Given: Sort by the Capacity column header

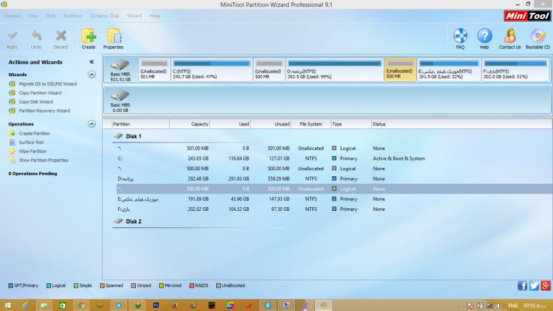Looking at the screenshot, I should point(190,124).
